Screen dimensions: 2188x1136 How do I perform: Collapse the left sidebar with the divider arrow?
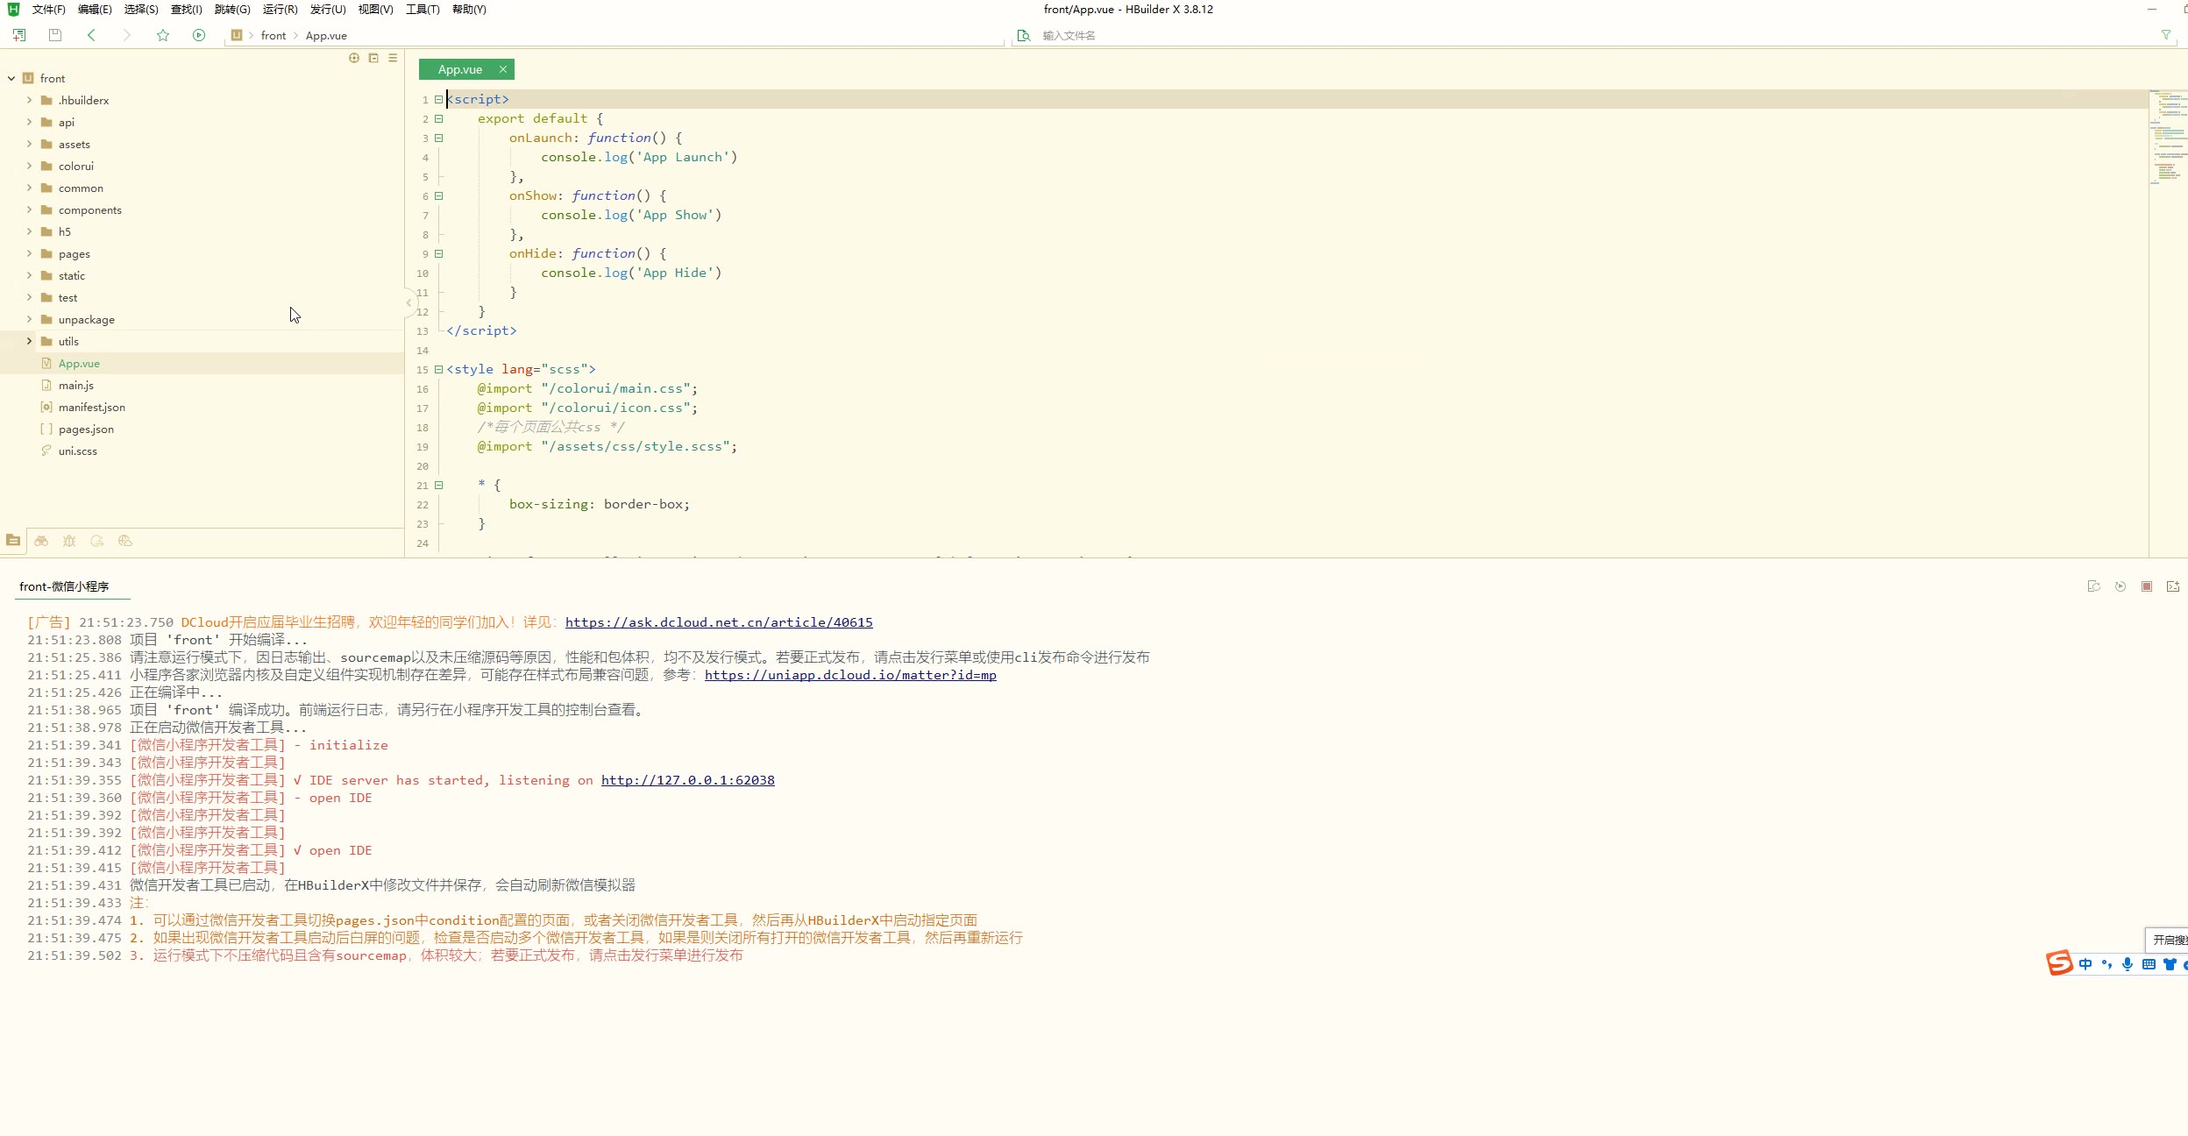coord(408,302)
